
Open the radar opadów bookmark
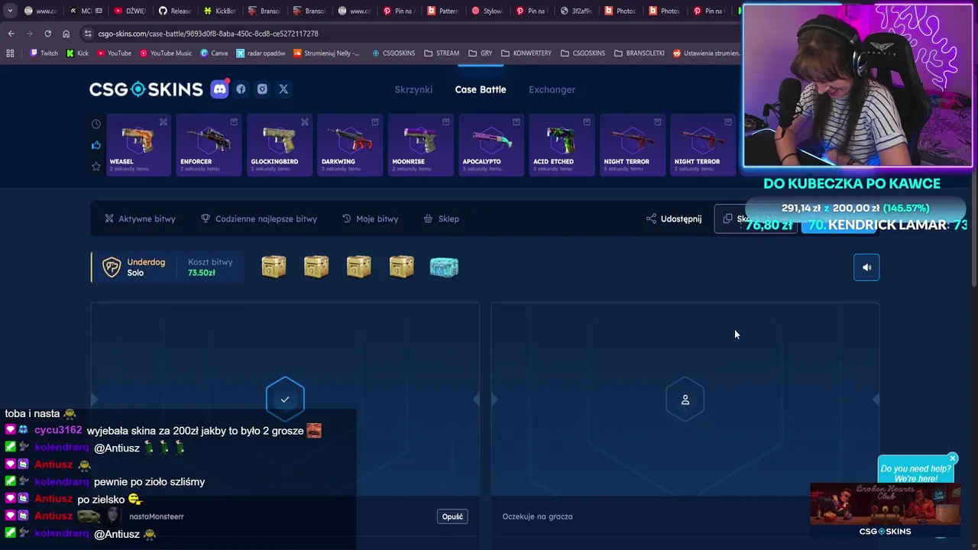[261, 53]
